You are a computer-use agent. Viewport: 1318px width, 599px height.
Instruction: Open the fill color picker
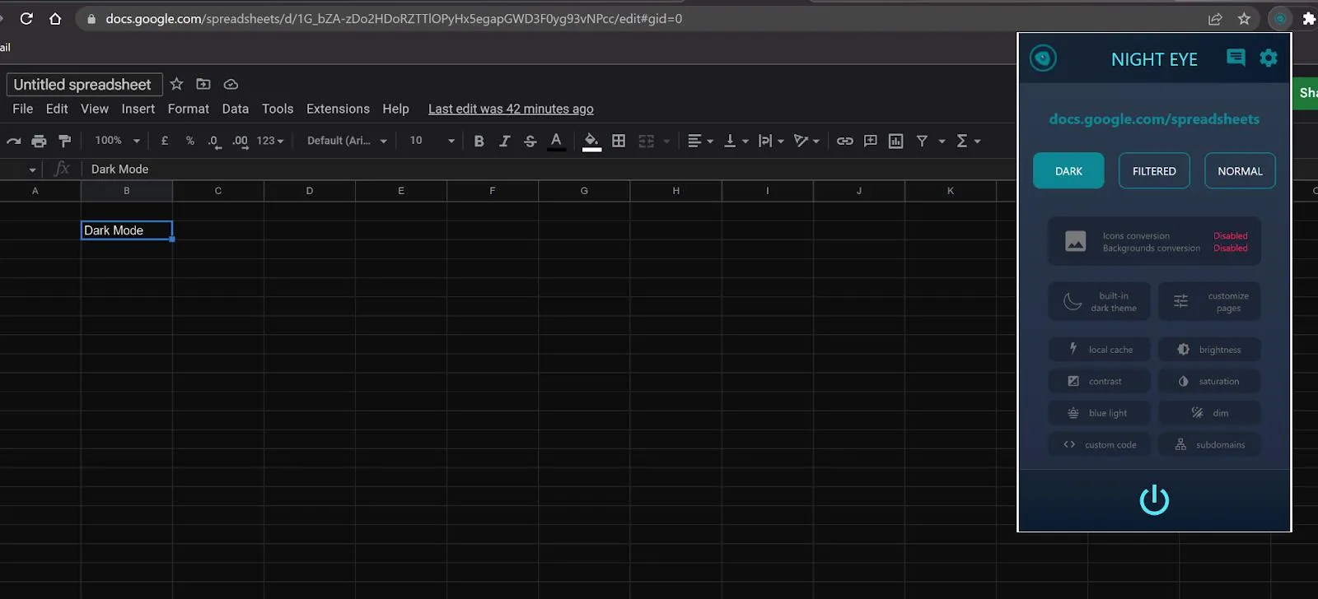(591, 141)
